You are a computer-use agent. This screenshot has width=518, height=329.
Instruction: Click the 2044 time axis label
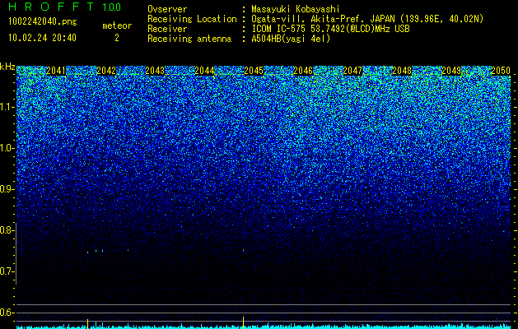click(x=204, y=71)
